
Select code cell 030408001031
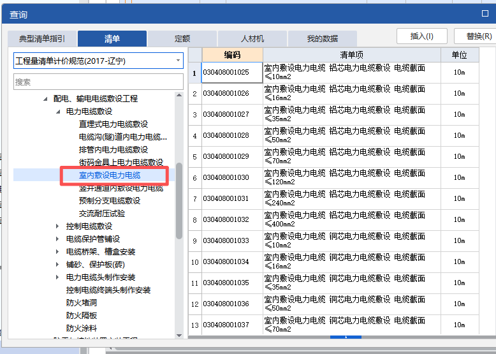tap(232, 198)
